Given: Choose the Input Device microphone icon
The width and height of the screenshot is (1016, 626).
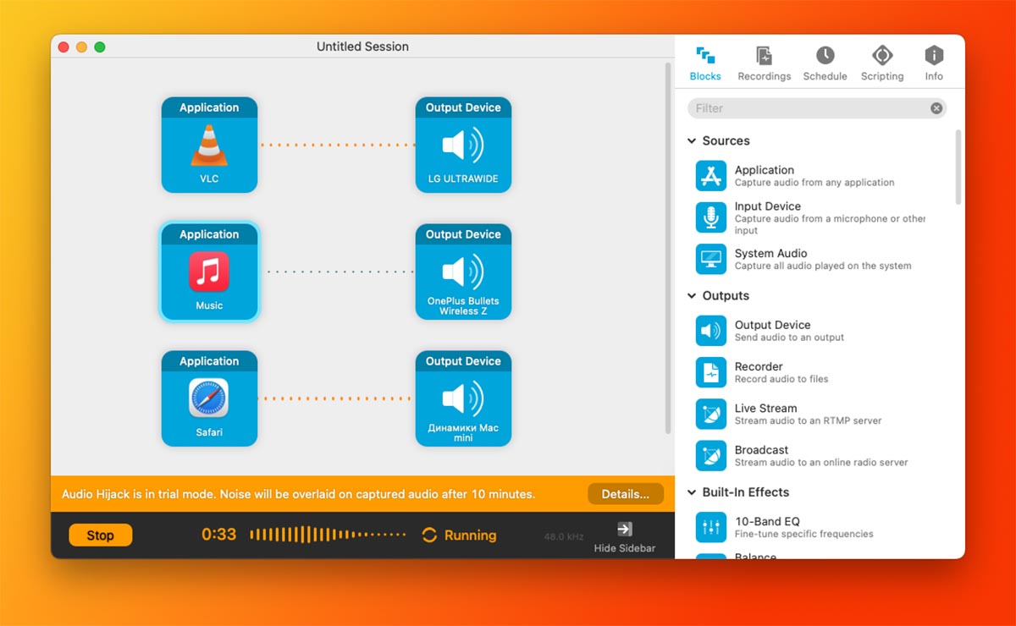Looking at the screenshot, I should 711,217.
